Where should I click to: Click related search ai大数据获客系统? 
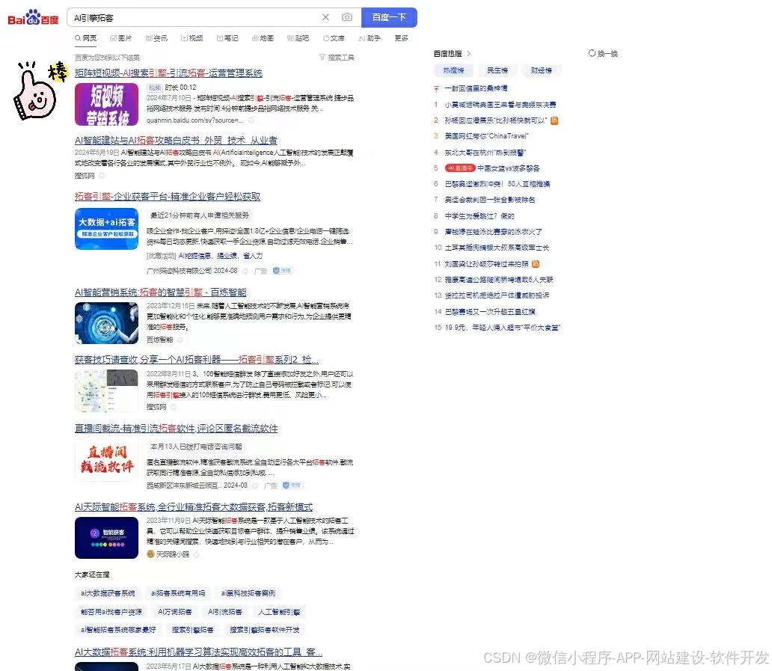coord(108,593)
